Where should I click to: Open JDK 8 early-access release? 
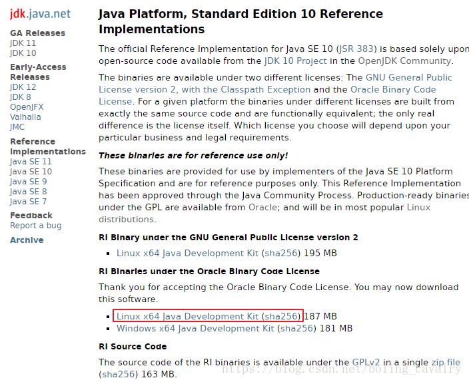point(21,97)
